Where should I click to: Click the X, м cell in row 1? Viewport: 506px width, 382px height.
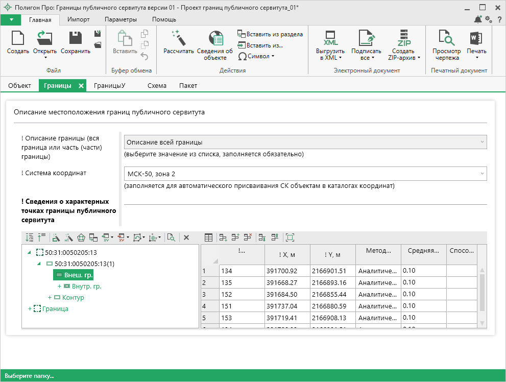287,271
